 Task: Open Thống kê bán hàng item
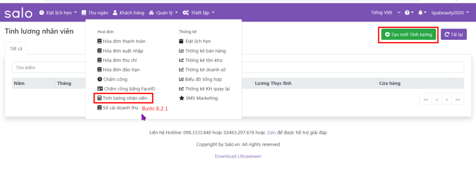[x=202, y=51]
